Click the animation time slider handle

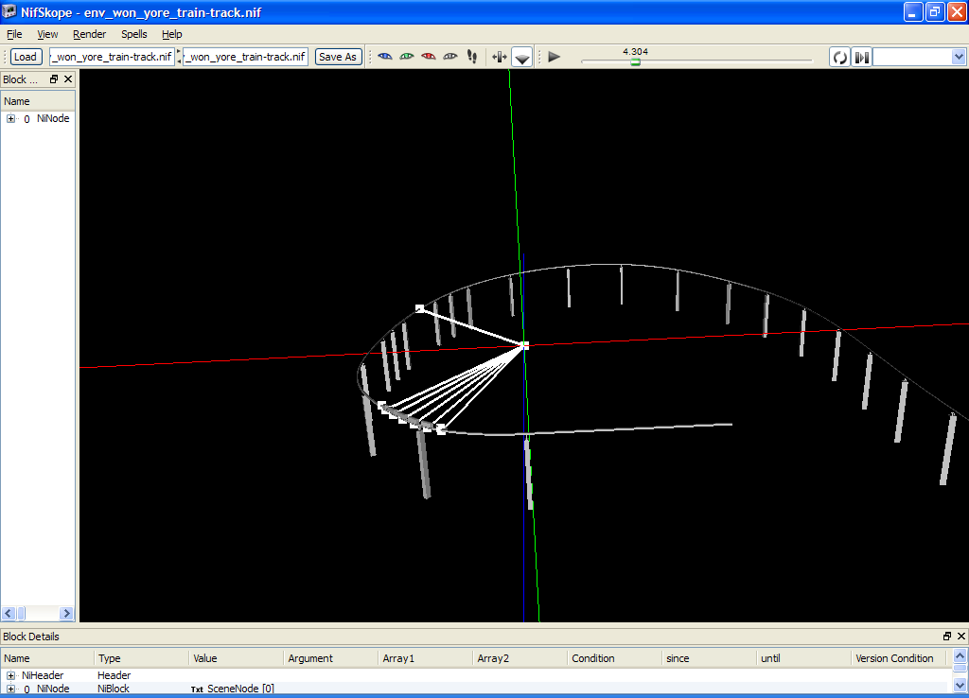point(635,61)
